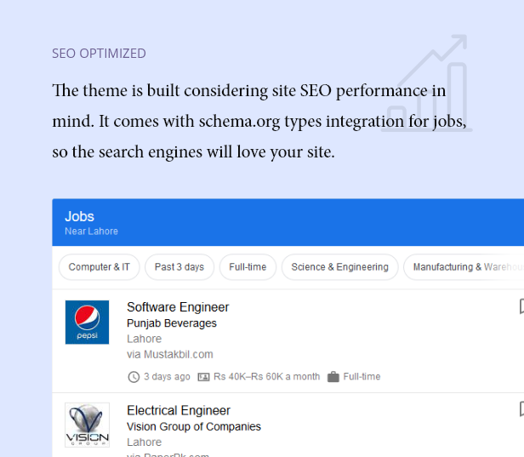This screenshot has width=524, height=457.
Task: Click the briefcase icon beside Full-time
Action: tap(333, 376)
